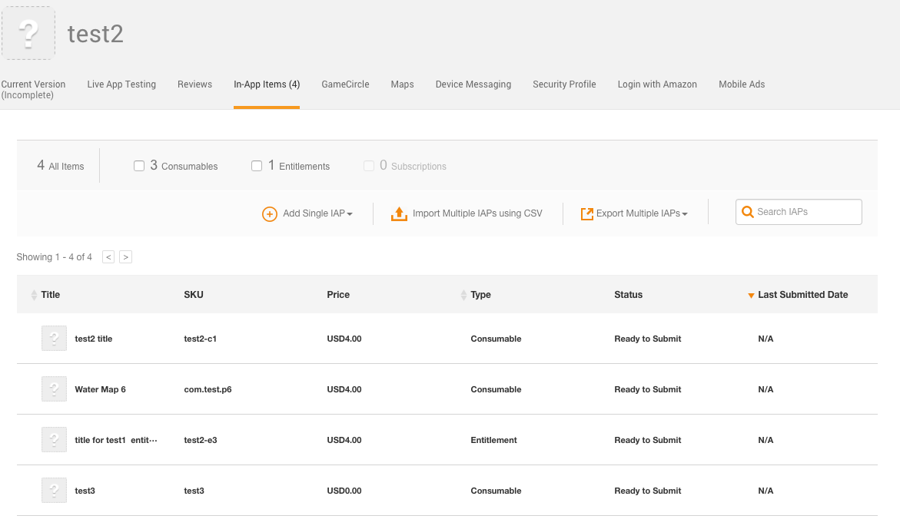Click the CSV import upload icon
The image size is (900, 529).
(399, 214)
